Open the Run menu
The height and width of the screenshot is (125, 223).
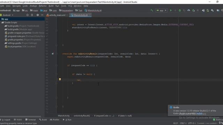click(x=57, y=6)
